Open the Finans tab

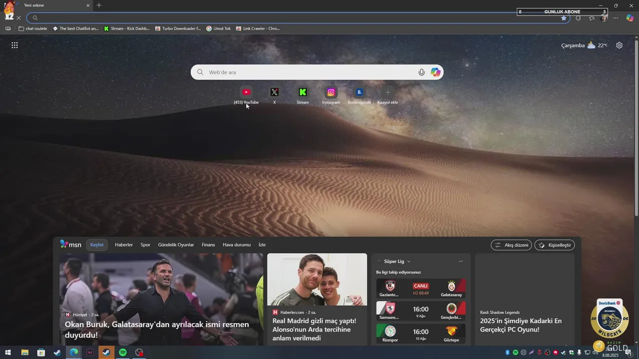point(208,245)
